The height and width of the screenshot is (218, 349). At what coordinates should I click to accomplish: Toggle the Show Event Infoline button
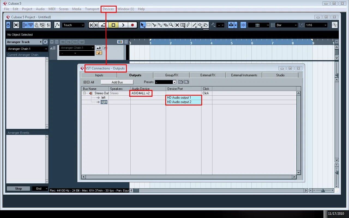point(31,25)
